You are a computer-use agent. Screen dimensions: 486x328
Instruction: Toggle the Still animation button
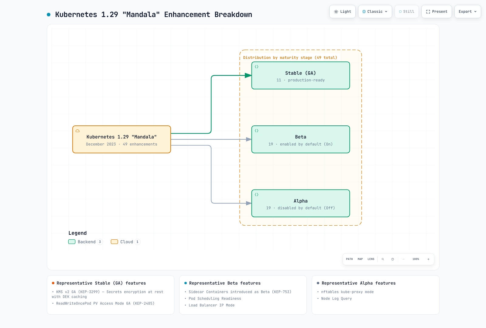[406, 12]
